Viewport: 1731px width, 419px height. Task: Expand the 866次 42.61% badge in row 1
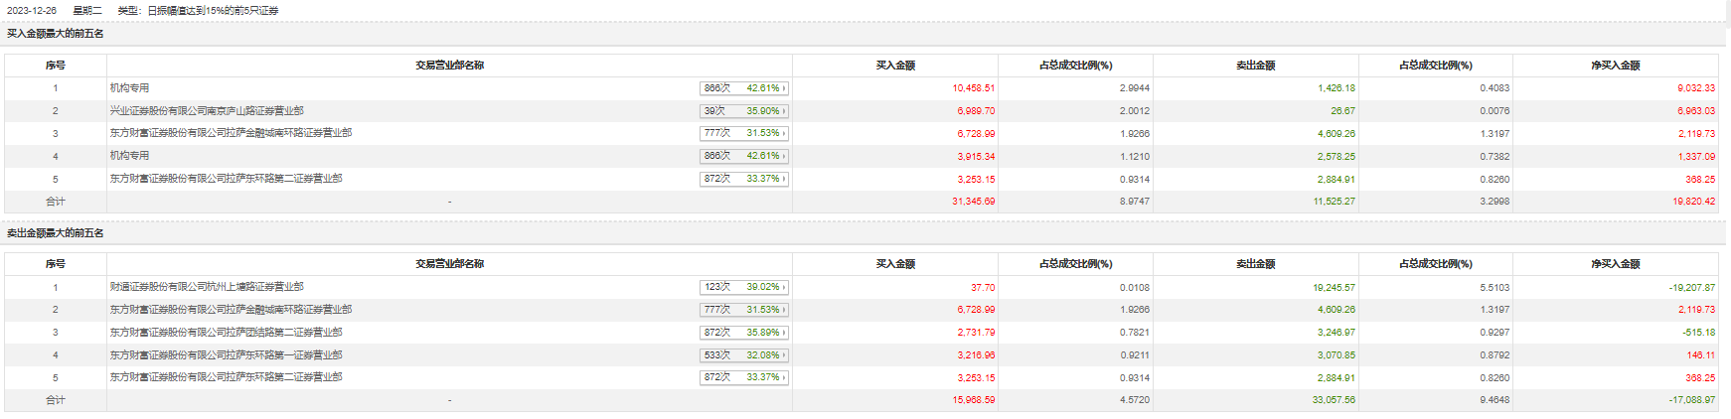[743, 88]
